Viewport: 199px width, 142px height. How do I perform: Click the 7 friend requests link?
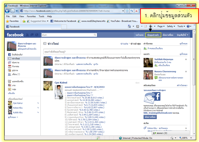(155, 49)
